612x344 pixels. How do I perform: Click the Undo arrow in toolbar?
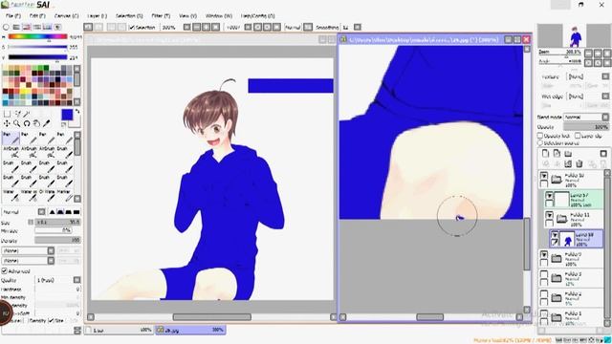88,28
